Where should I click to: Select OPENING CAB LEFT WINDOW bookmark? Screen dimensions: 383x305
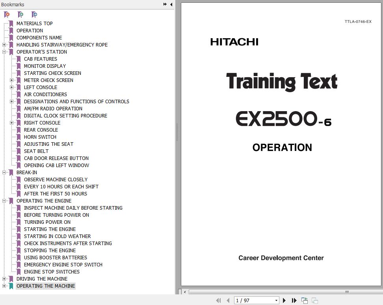click(56, 166)
